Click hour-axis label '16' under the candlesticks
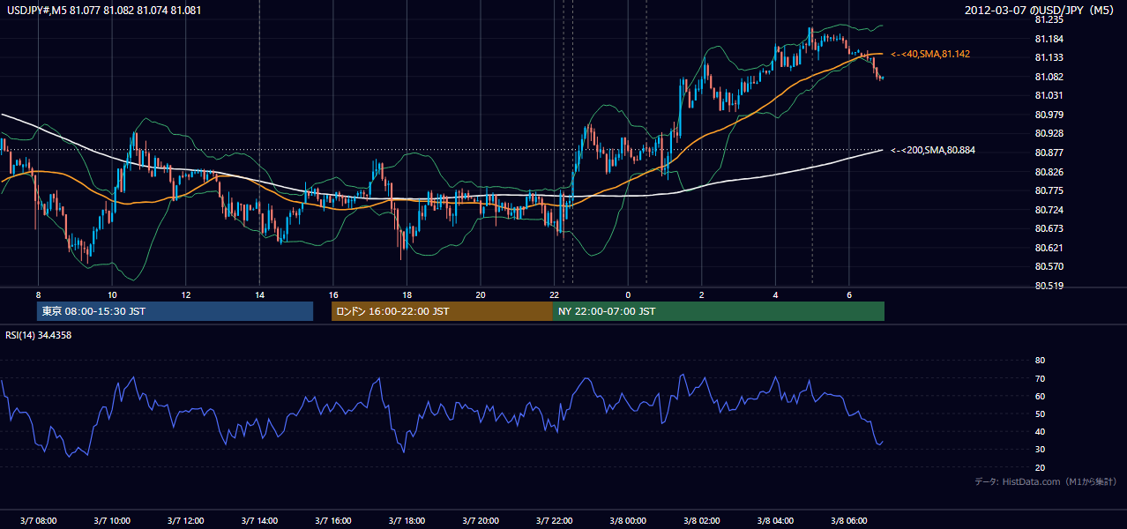The image size is (1127, 529). [332, 294]
